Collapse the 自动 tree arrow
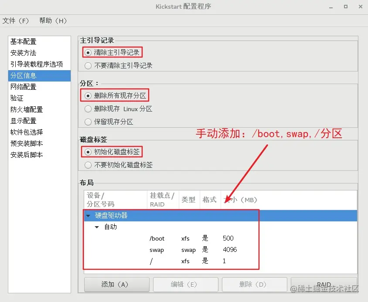Viewport: 368px width, 302px height. (97, 227)
